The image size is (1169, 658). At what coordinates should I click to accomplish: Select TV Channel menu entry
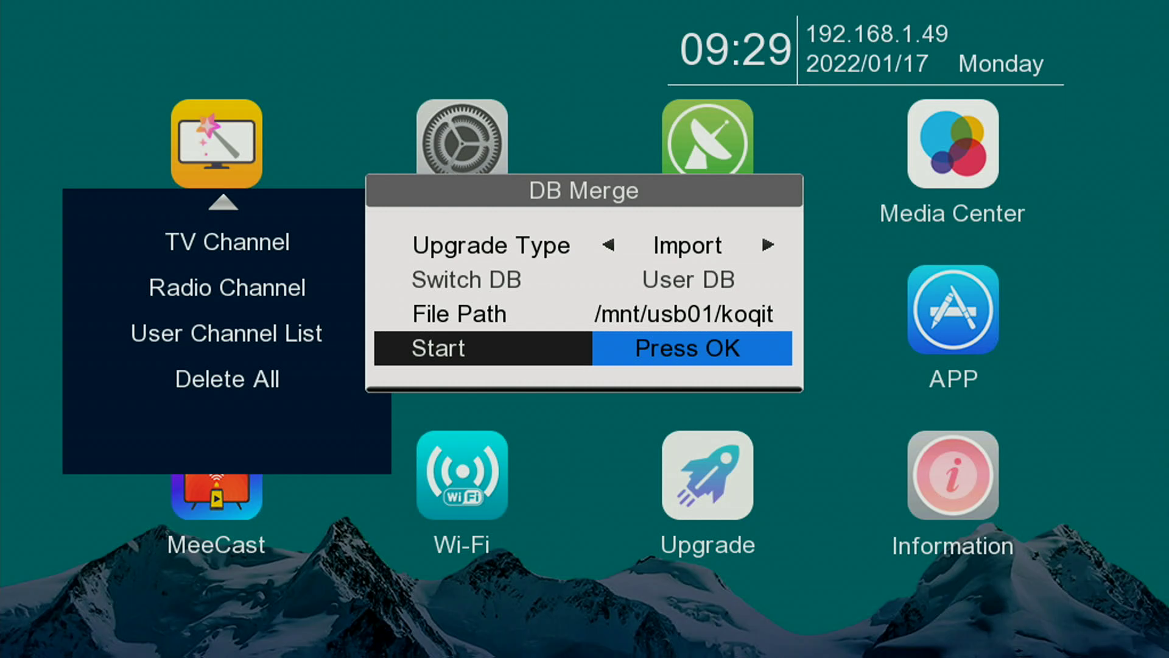[x=227, y=242]
